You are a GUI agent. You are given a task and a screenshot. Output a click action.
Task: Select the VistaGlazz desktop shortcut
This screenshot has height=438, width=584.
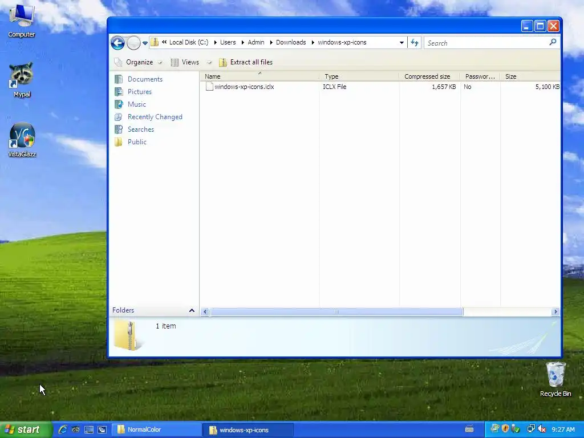click(22, 140)
